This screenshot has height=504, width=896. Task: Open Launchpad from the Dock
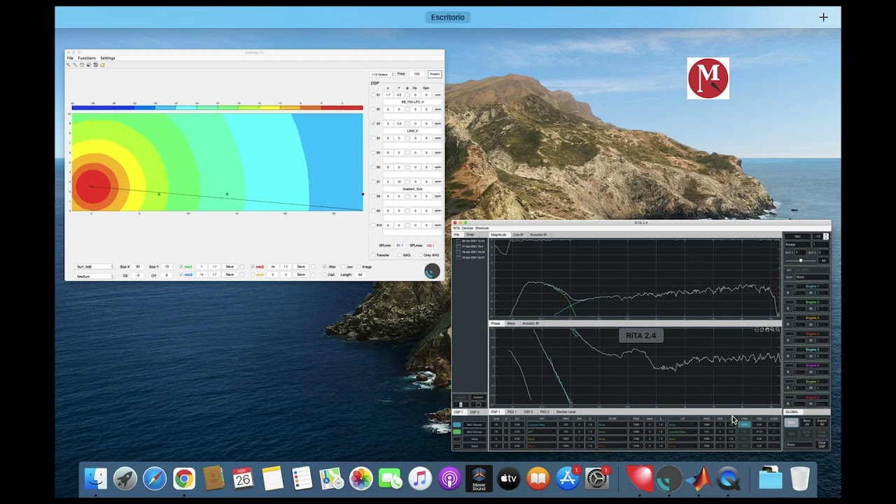coord(125,479)
